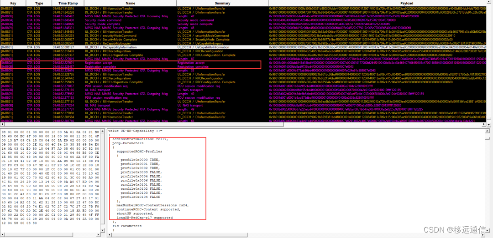Sort by the Type column header
The width and height of the screenshot is (493, 238).
(x=39, y=3)
